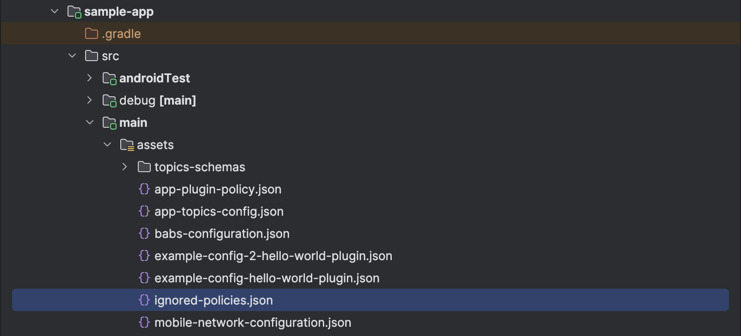Click the sample-app module folder icon

tap(74, 12)
